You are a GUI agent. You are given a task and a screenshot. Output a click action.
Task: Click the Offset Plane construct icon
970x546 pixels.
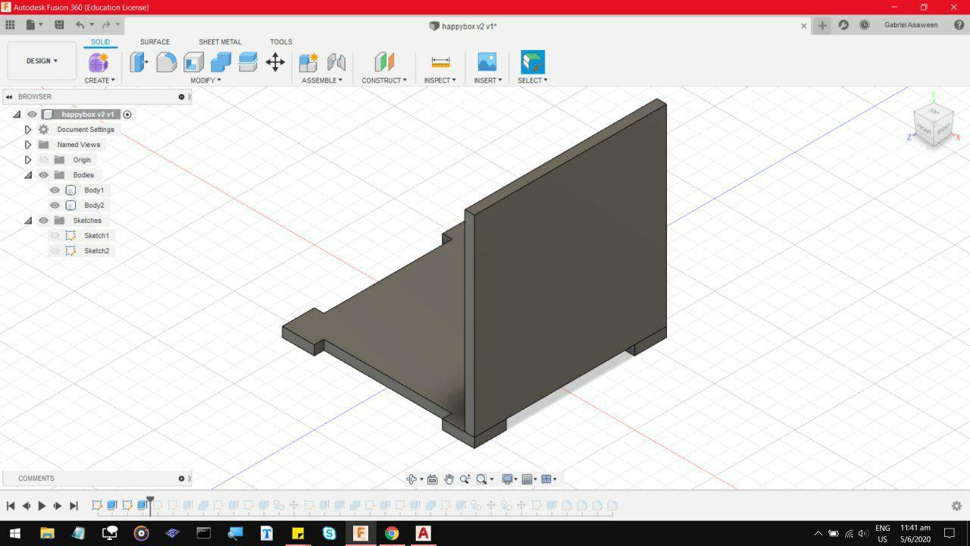(384, 62)
